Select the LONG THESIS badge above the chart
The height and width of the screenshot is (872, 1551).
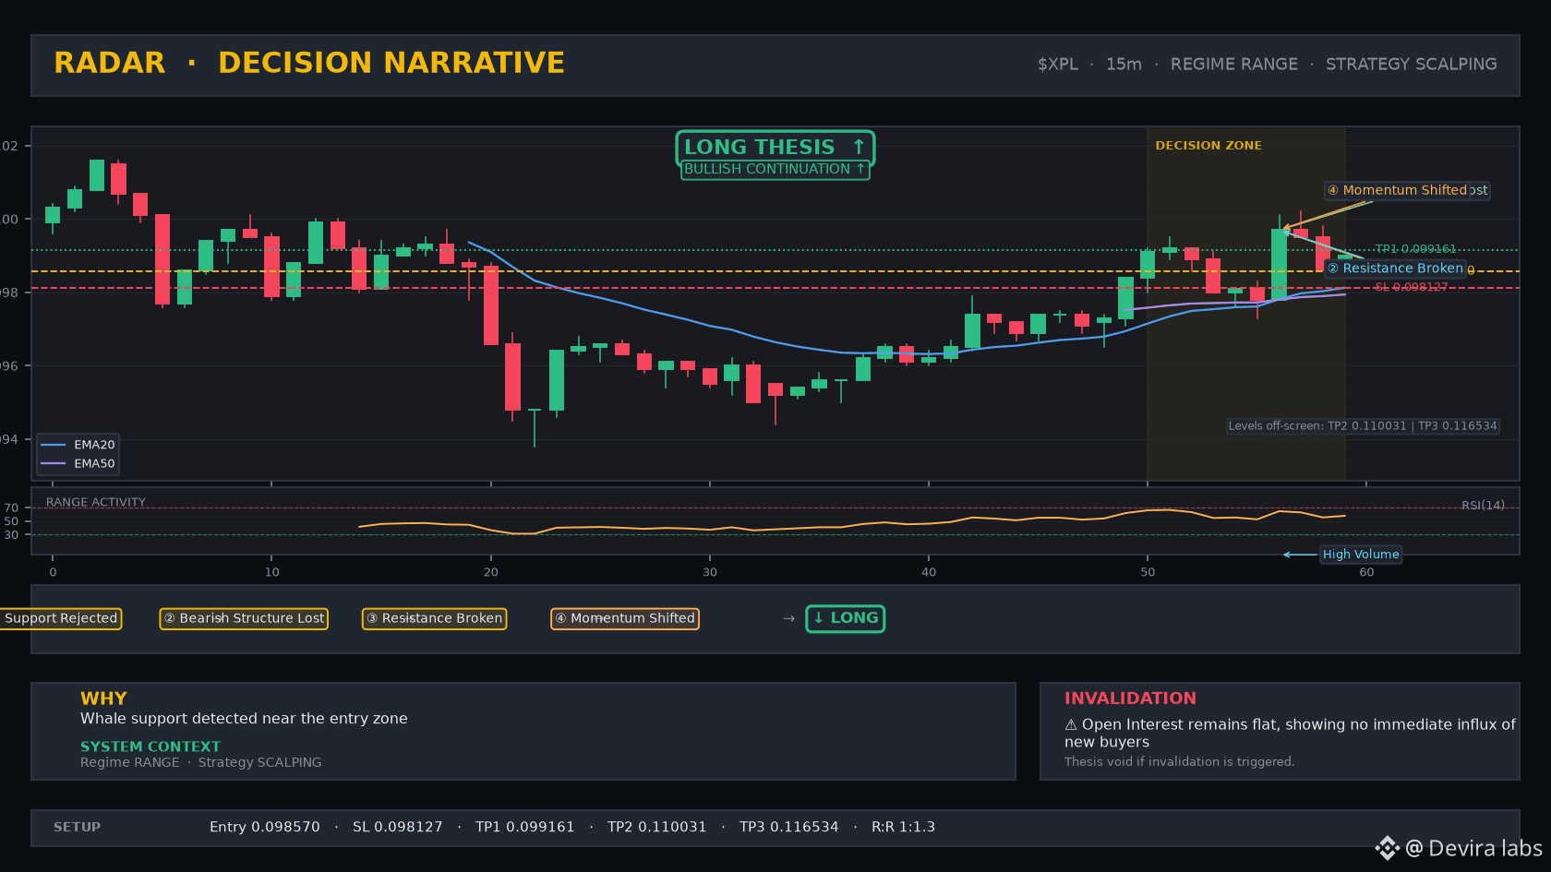click(x=775, y=147)
